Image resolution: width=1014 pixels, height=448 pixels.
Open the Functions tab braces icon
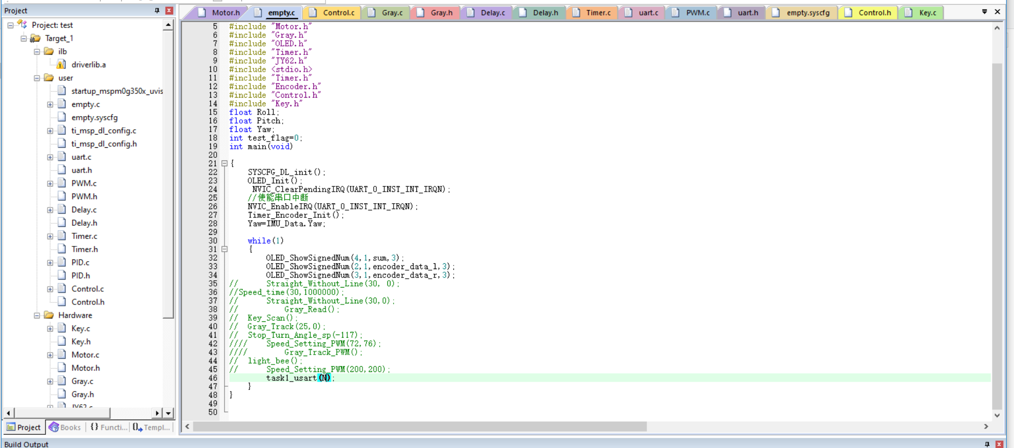(x=94, y=427)
